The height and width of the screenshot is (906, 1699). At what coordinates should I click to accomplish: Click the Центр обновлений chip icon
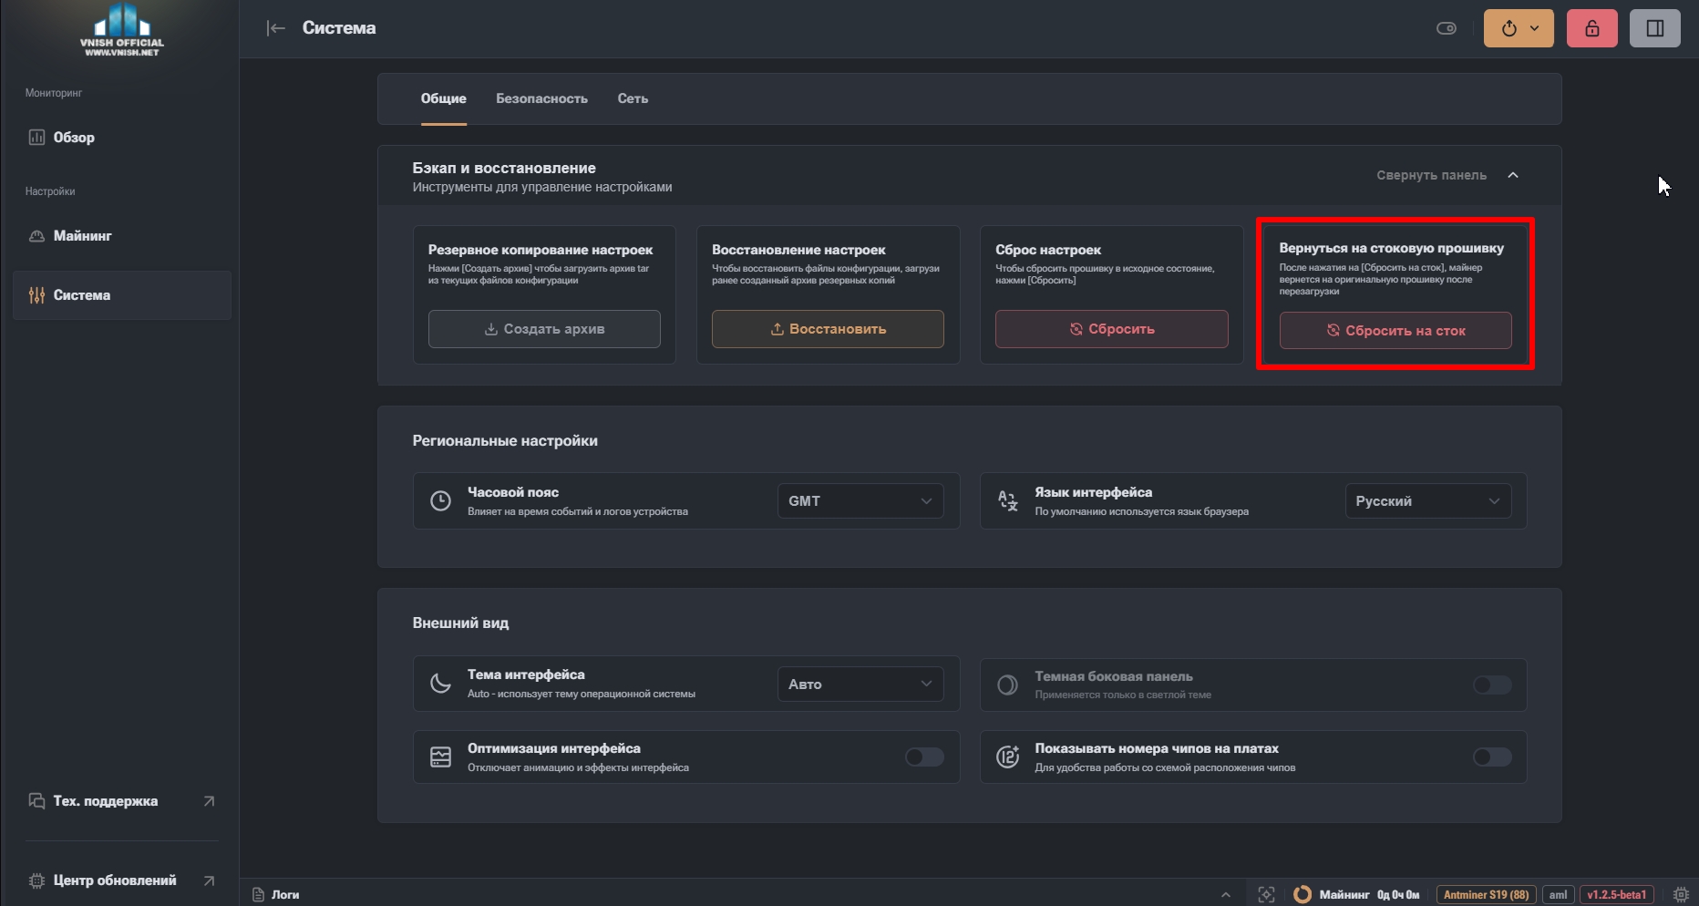(36, 880)
